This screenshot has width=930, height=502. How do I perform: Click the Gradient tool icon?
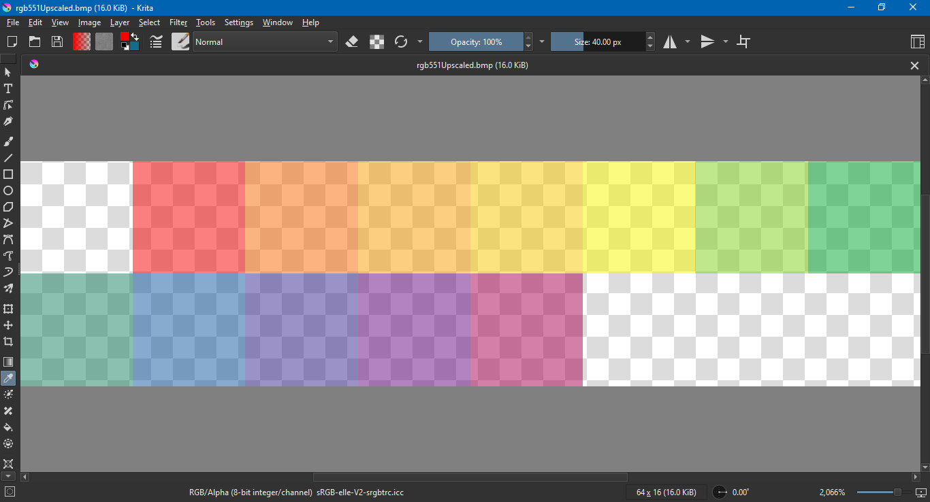pos(8,361)
